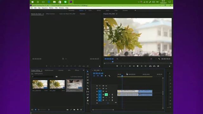The width and height of the screenshot is (203, 114).
Task: Toggle sync lock on V1 track
Action: [x=103, y=92]
